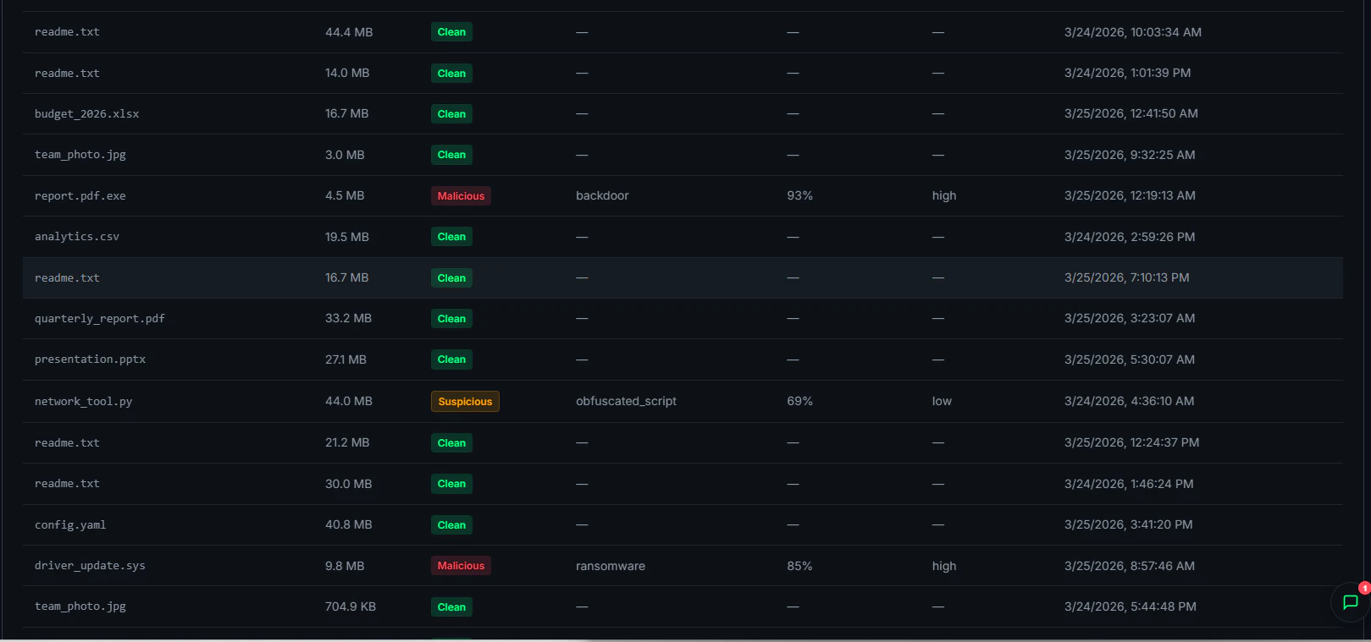Click the 44.4 MB readme.txt row

683,32
